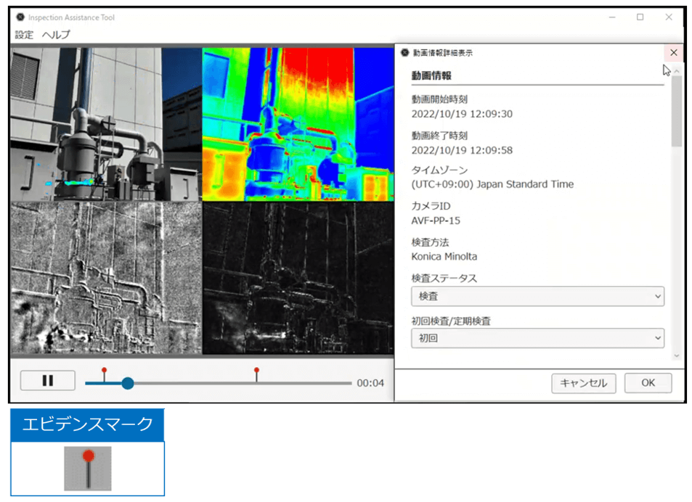Click the scrollbar down arrow in detail panel
The image size is (692, 502).
(x=677, y=355)
